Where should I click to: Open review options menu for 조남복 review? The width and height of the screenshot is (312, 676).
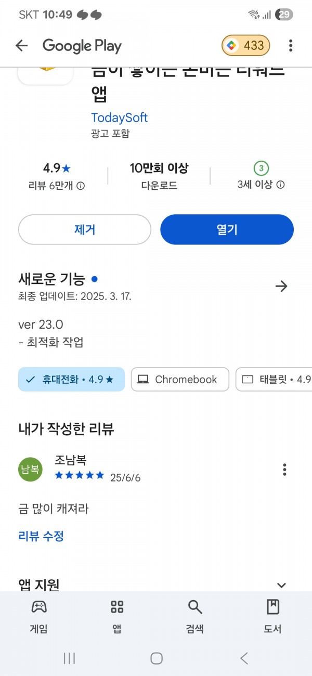click(x=284, y=470)
